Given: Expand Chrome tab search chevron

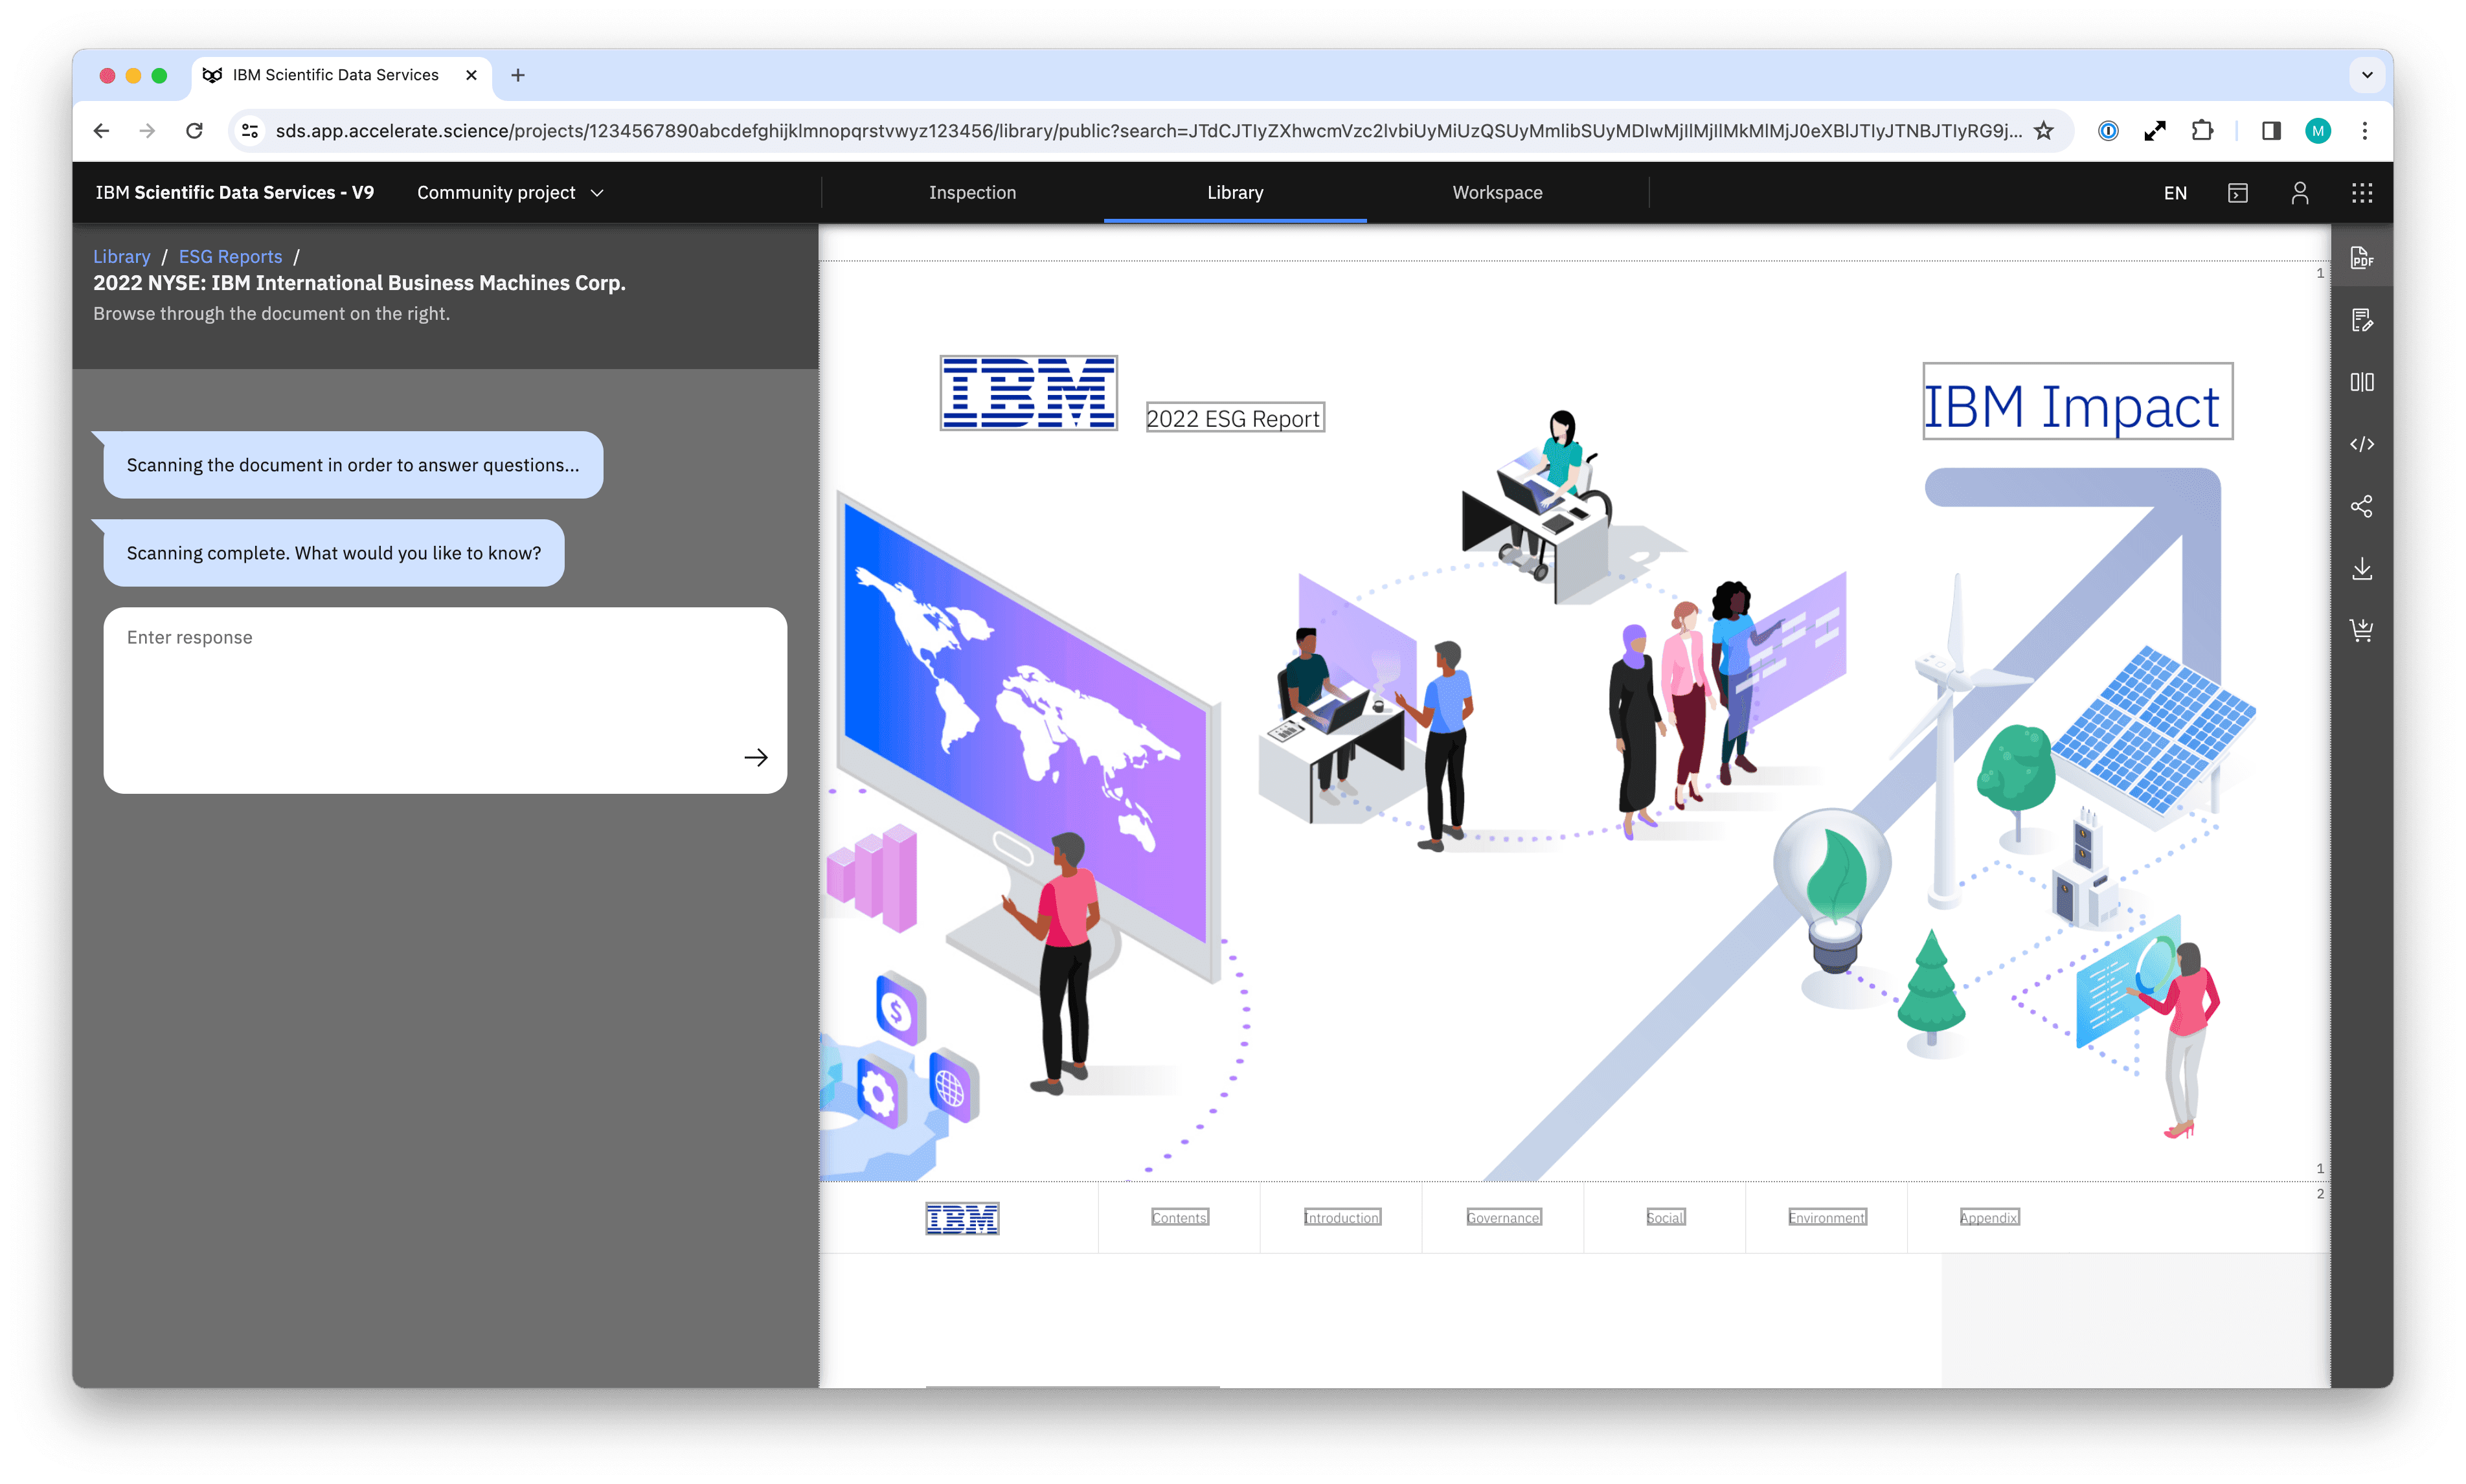Looking at the screenshot, I should click(x=2366, y=75).
